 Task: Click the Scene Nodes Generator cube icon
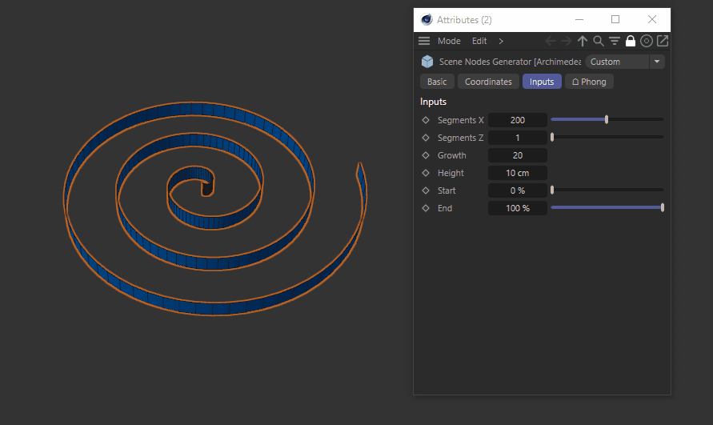tap(427, 62)
